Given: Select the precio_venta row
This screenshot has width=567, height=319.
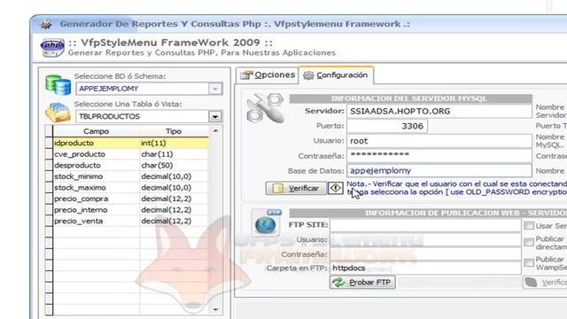Looking at the screenshot, I should (130, 221).
